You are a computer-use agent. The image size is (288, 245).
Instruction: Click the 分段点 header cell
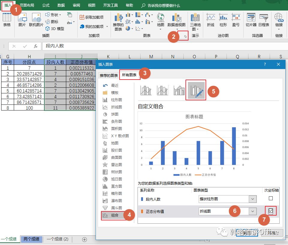pos(29,62)
